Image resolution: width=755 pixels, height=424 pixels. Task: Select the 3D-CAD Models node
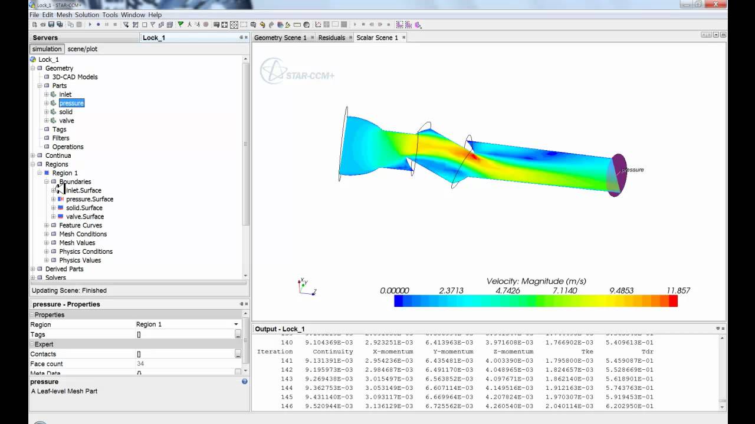coord(75,77)
